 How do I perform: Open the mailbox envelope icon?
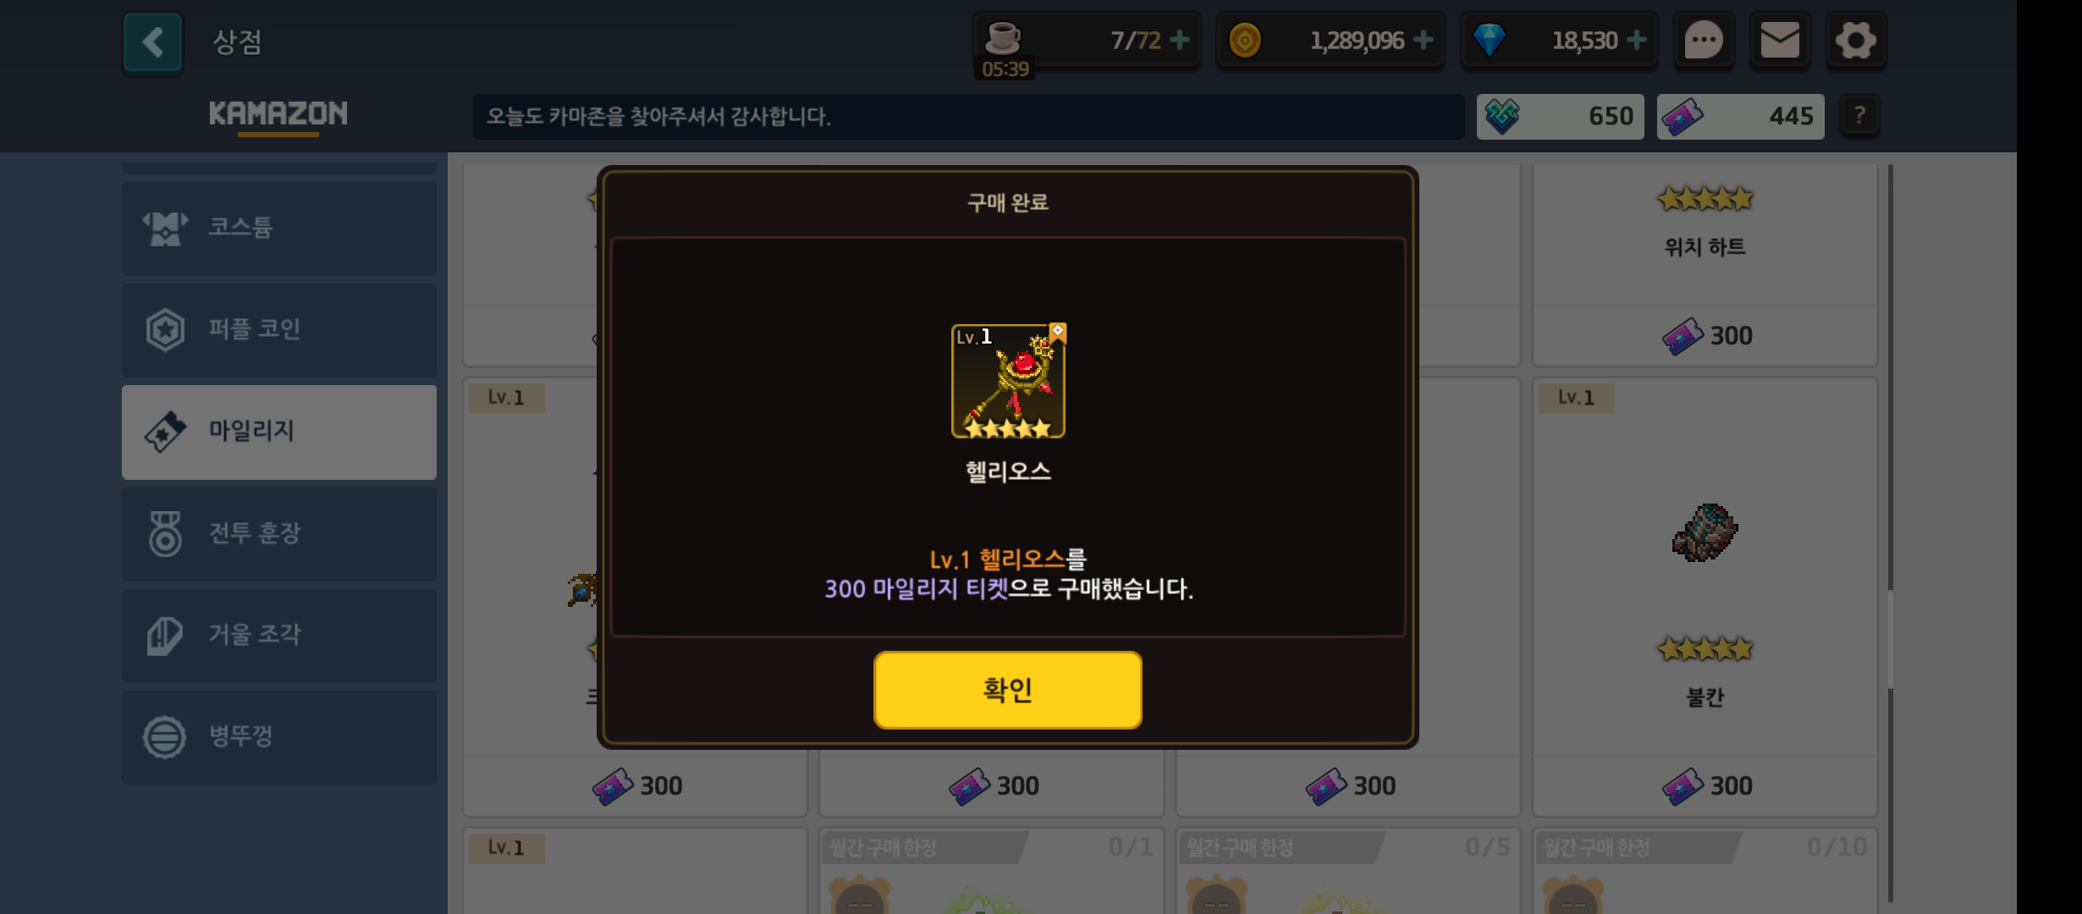1780,40
